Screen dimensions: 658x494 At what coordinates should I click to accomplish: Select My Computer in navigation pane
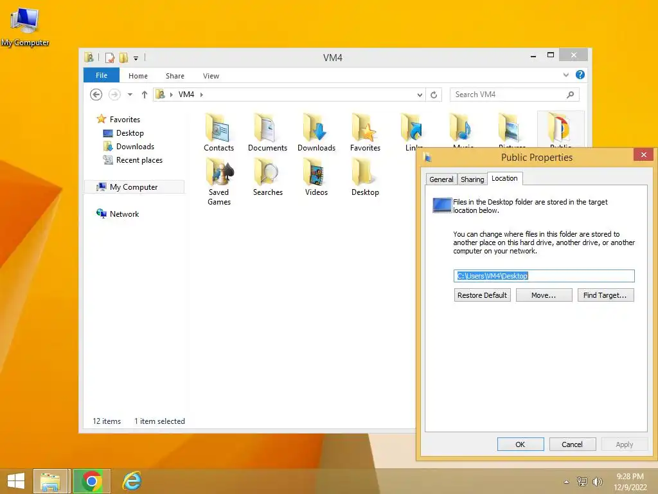134,187
